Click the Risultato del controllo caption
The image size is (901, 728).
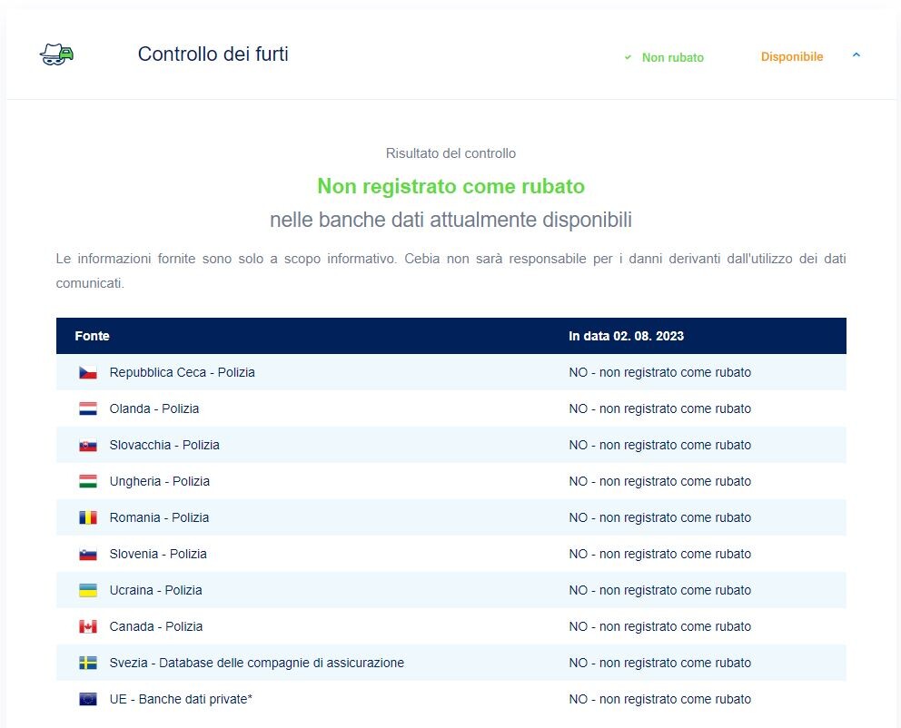click(x=450, y=153)
